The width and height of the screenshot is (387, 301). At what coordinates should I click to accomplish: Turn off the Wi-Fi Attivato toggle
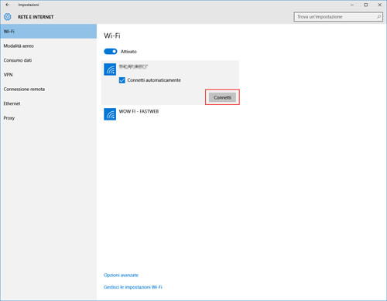coord(111,52)
